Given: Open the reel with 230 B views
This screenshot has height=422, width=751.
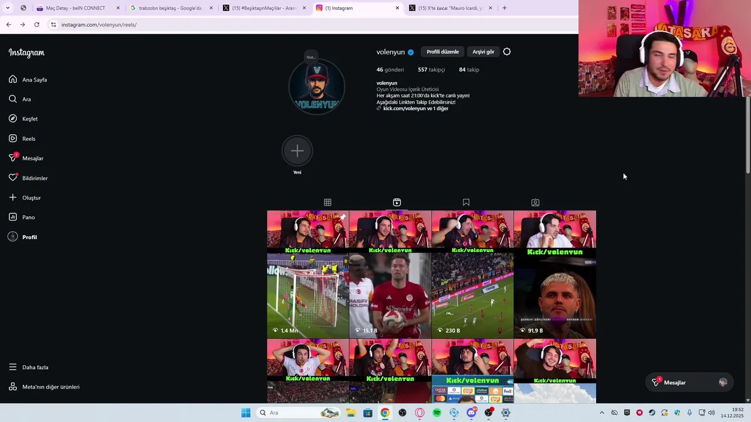Looking at the screenshot, I should 472,274.
